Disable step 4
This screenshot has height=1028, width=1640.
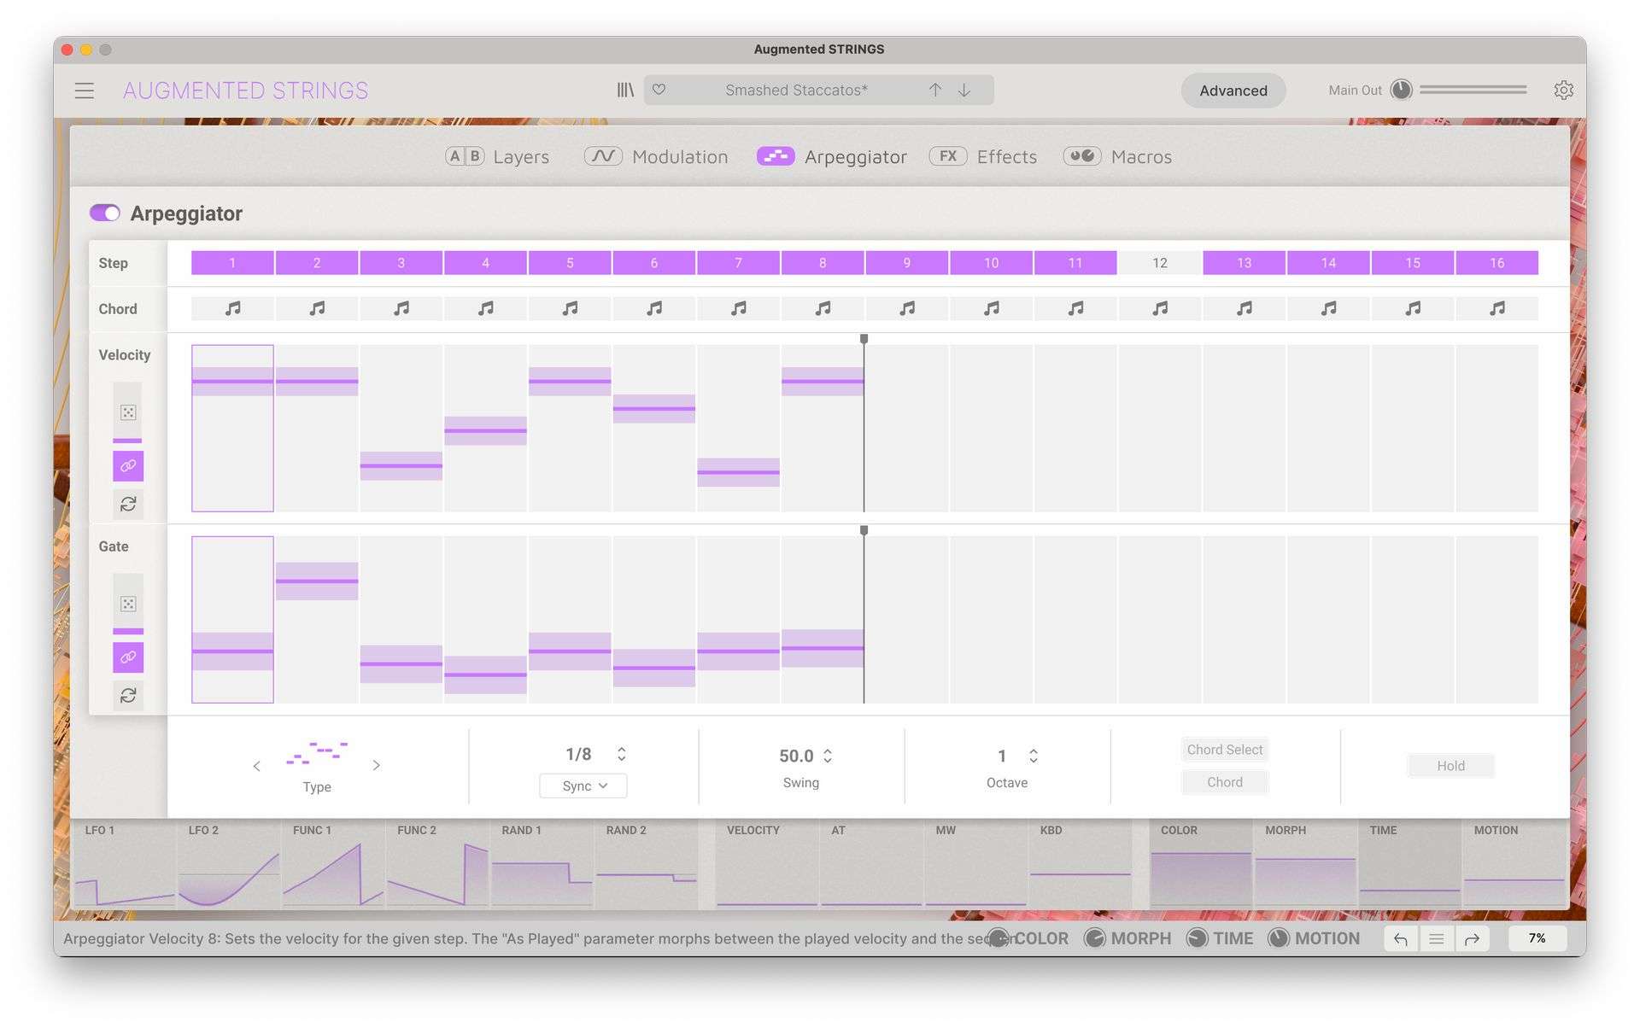click(485, 263)
